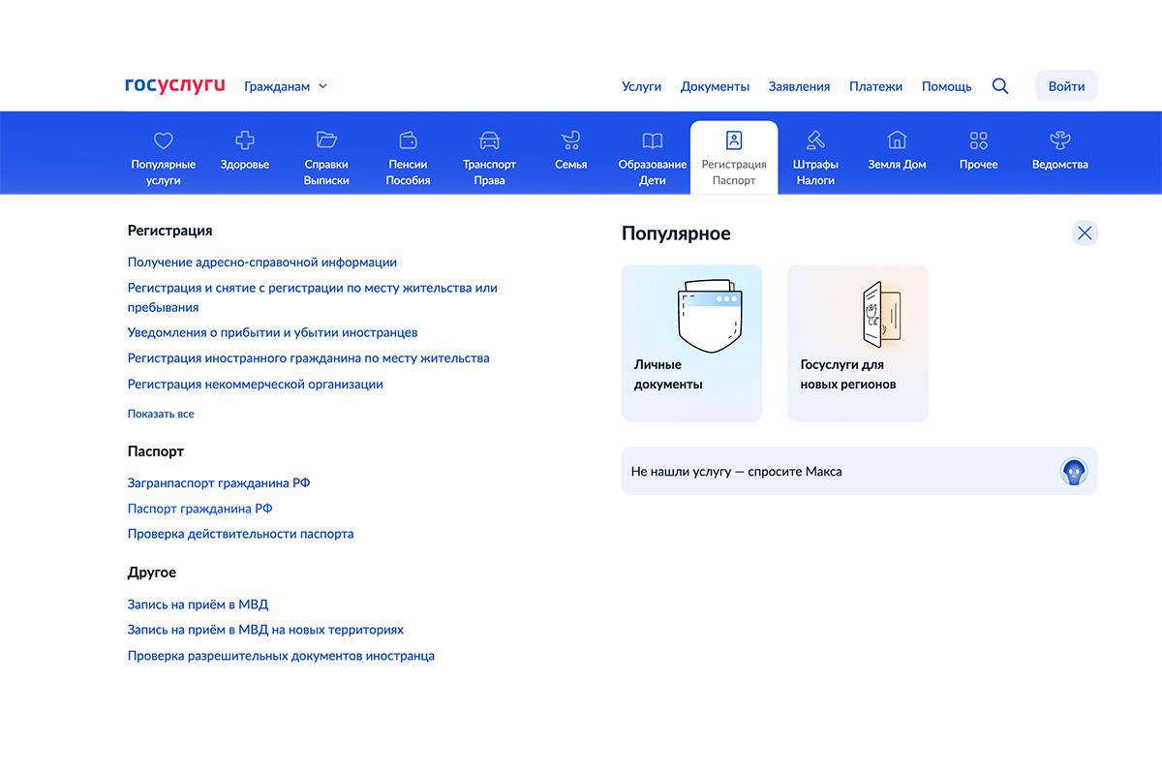1162x775 pixels.
Task: Open the Штрафы Налоги gavel icon
Action: [815, 140]
